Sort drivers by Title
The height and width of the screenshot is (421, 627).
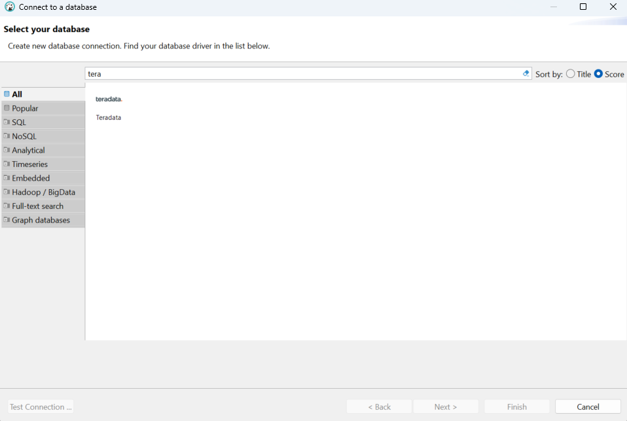pyautogui.click(x=579, y=74)
